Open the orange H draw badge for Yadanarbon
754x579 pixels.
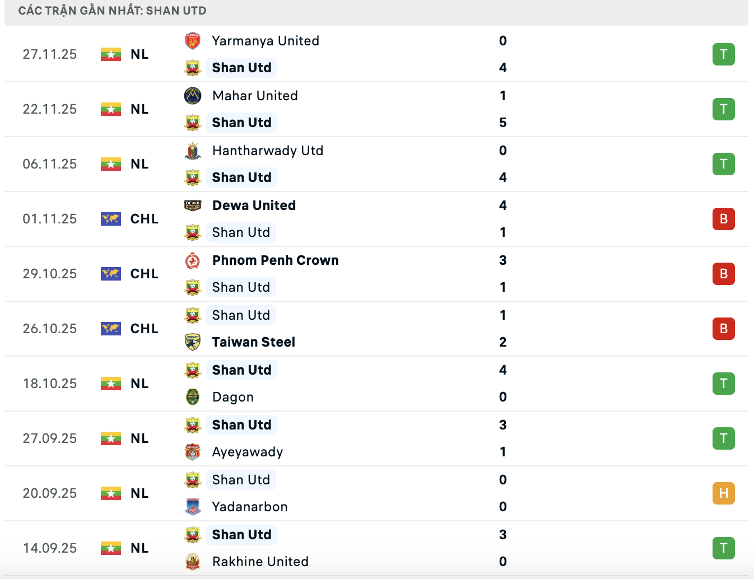click(x=724, y=493)
